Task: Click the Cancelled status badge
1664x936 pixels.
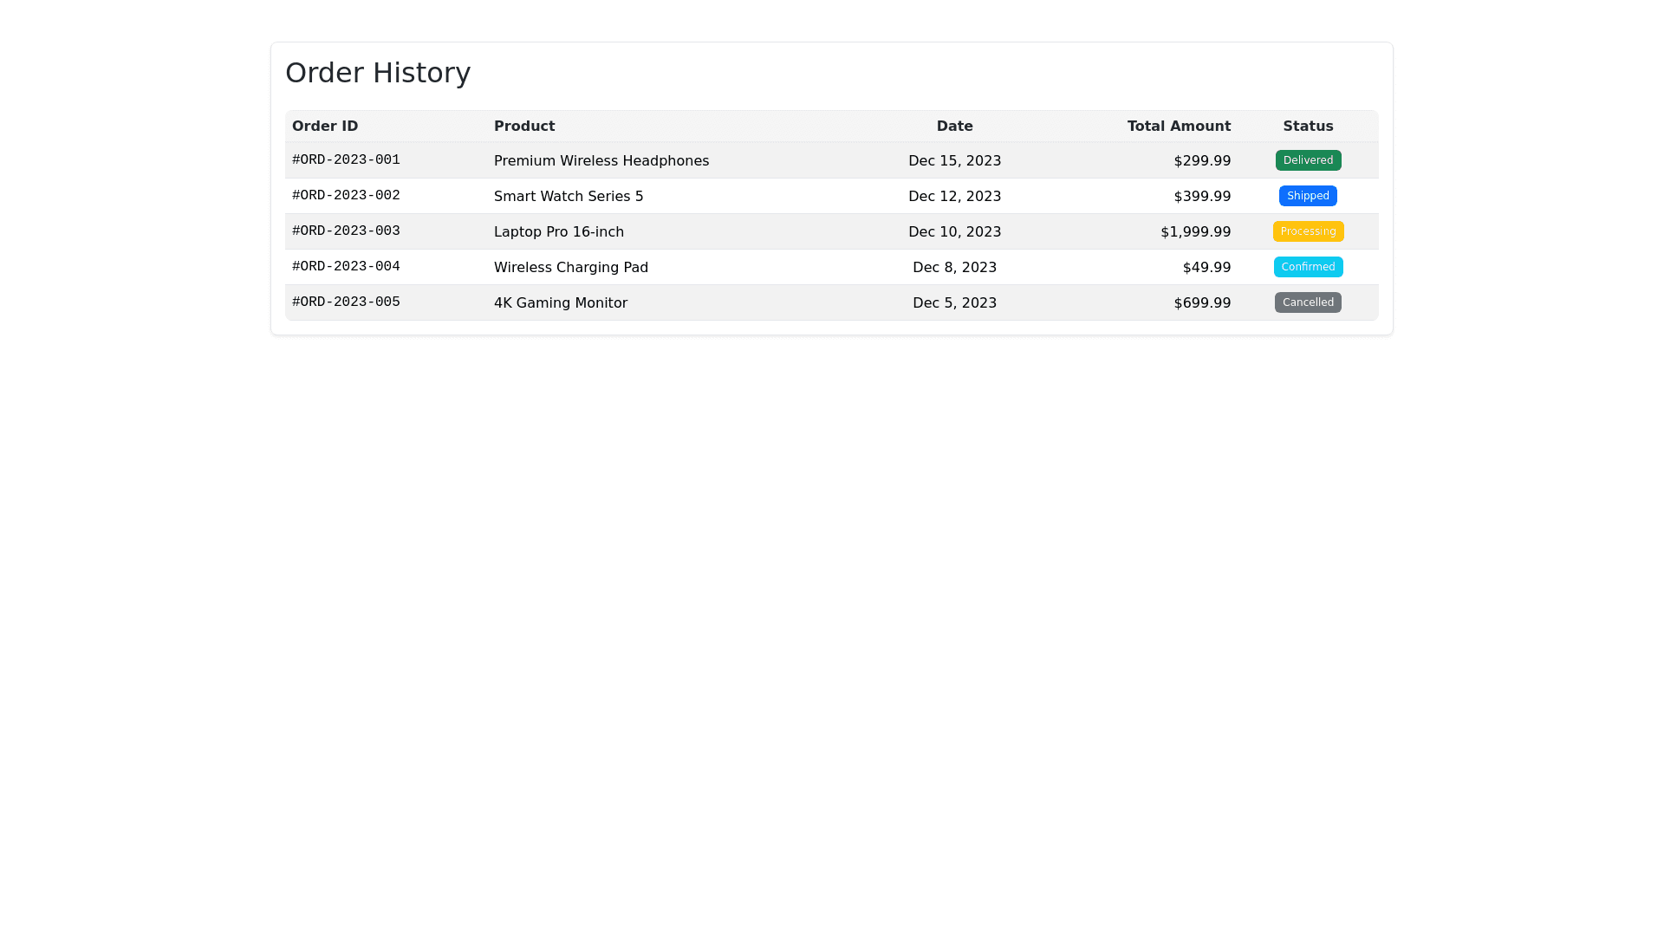Action: (1308, 302)
